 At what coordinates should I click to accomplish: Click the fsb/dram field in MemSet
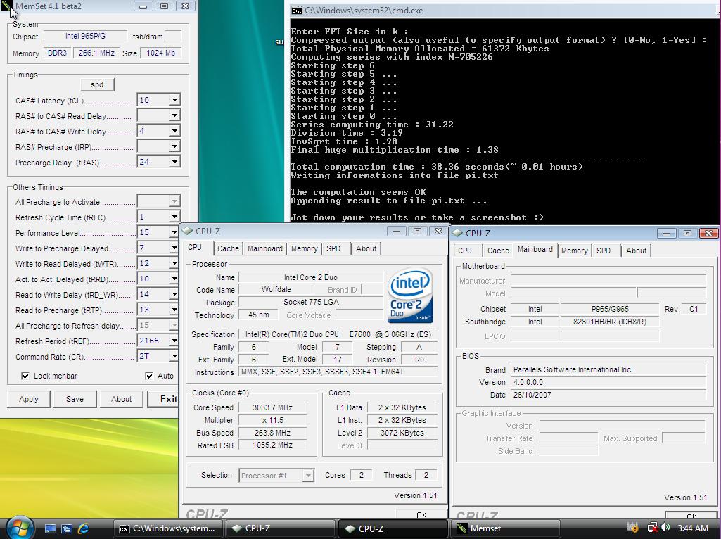tap(173, 37)
